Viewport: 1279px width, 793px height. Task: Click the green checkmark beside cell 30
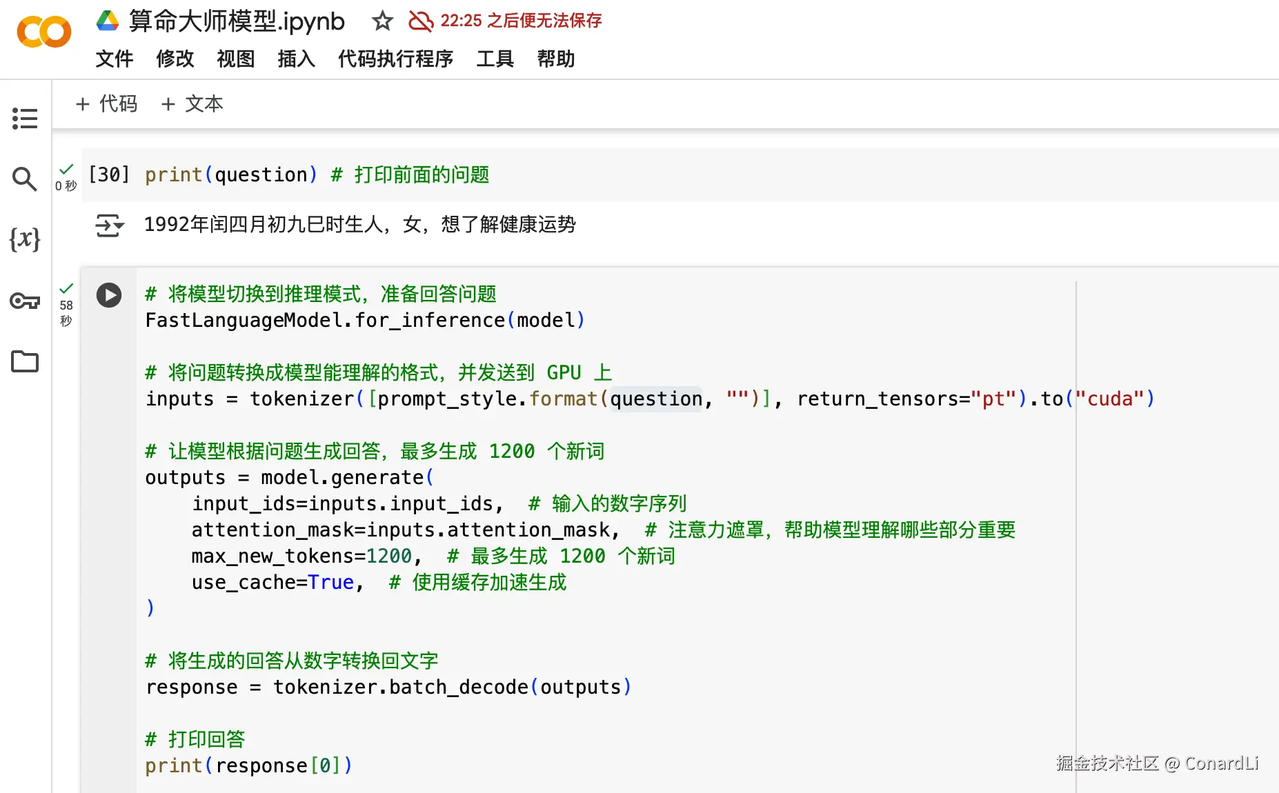pyautogui.click(x=66, y=169)
